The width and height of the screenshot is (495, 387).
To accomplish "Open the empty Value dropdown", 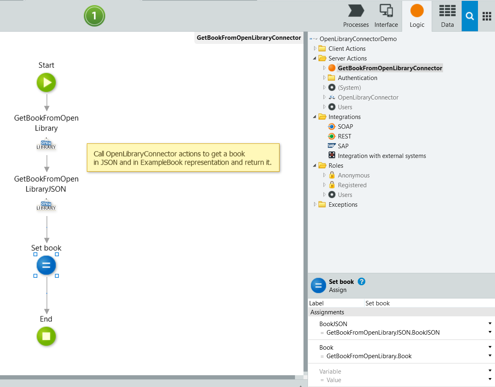I will [490, 379].
